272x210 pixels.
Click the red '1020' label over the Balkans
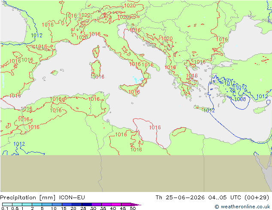[167, 38]
